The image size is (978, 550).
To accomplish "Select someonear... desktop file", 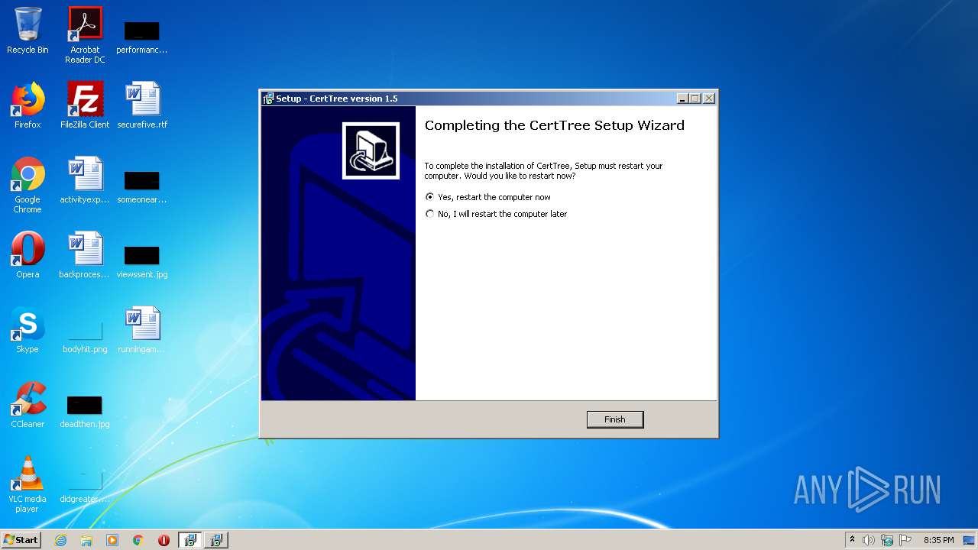I will click(x=142, y=186).
